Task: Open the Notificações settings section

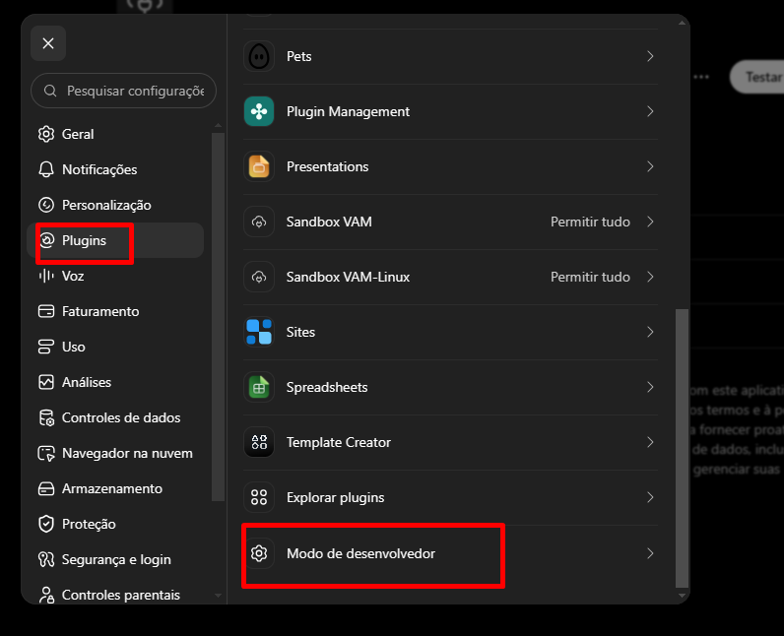Action: coord(115,169)
